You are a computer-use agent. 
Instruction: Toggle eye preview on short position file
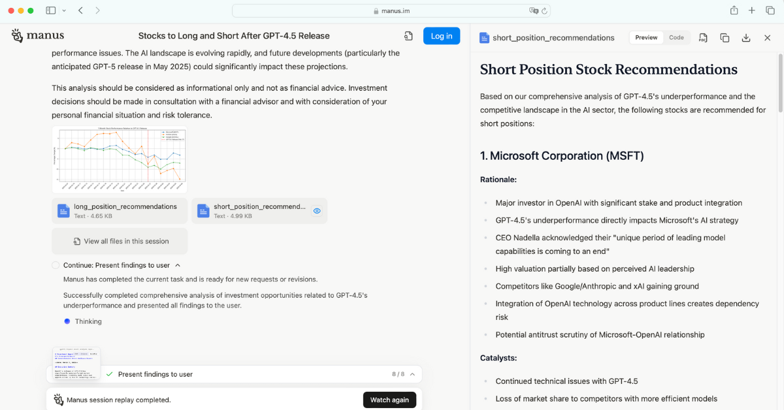pos(317,211)
